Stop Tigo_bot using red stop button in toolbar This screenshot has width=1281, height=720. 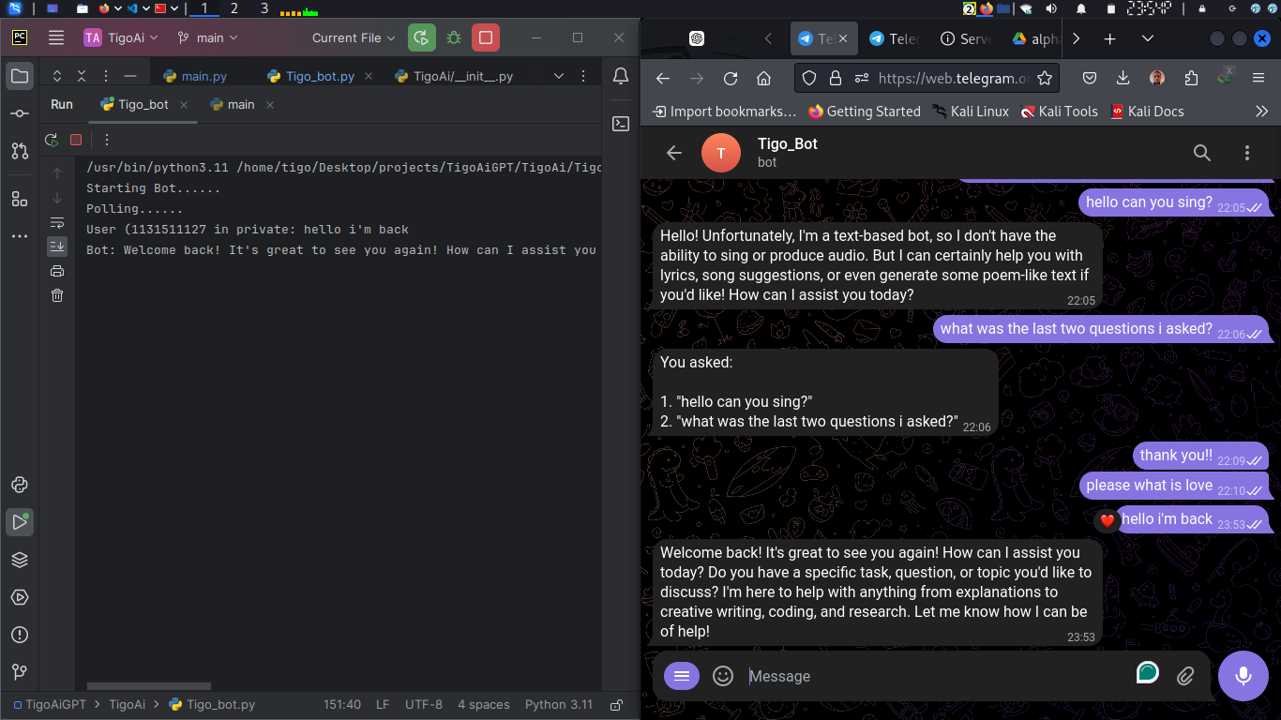point(486,37)
